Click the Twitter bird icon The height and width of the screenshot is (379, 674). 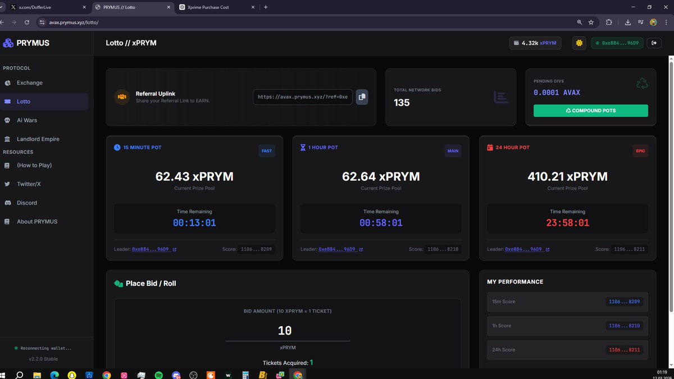pyautogui.click(x=7, y=184)
